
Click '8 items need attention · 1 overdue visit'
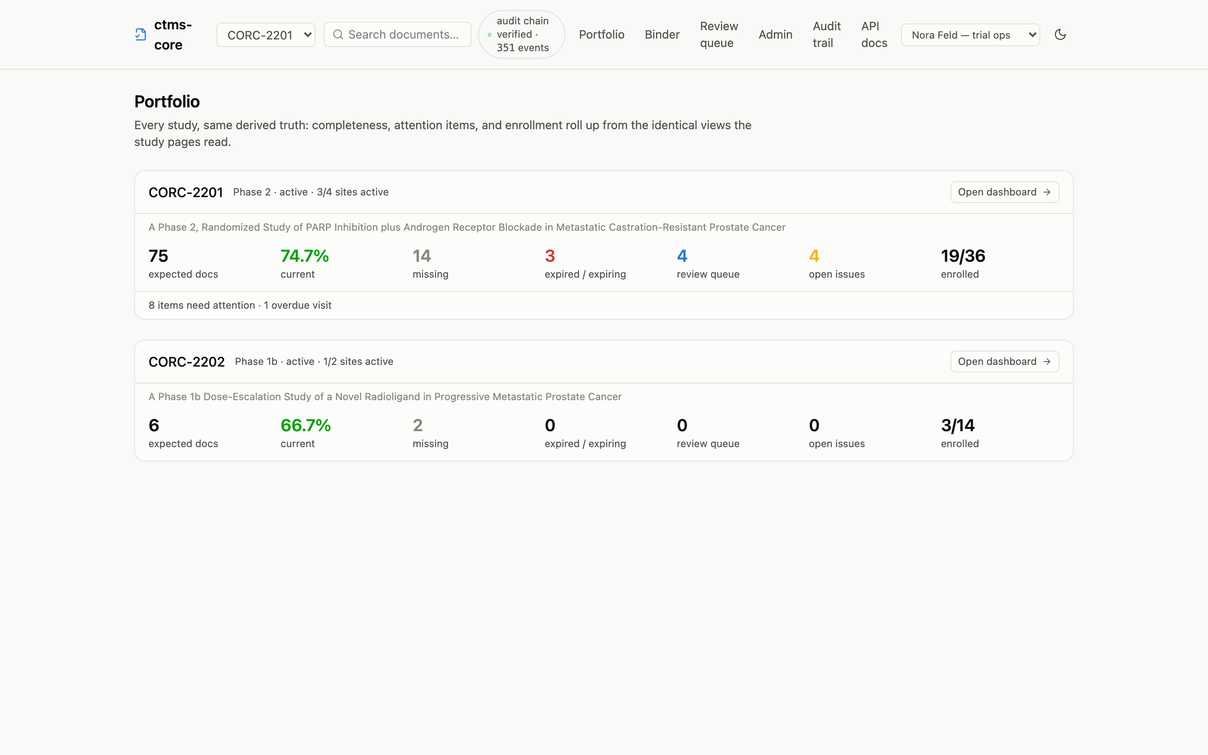pyautogui.click(x=240, y=305)
